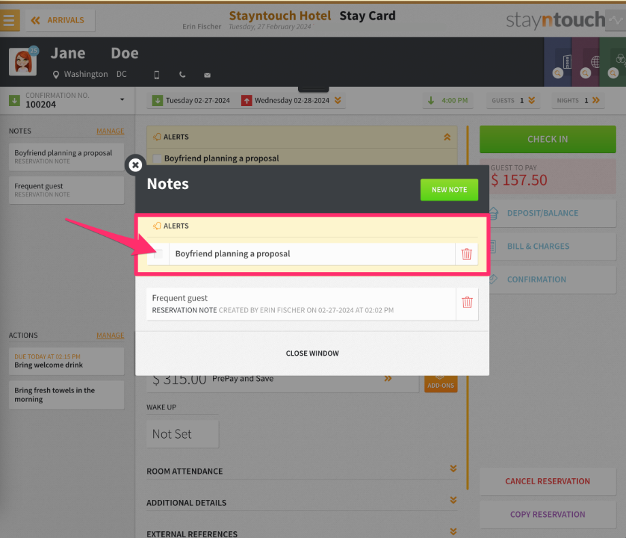Image resolution: width=626 pixels, height=538 pixels.
Task: Close the Notes popup with X icon
Action: coord(135,165)
